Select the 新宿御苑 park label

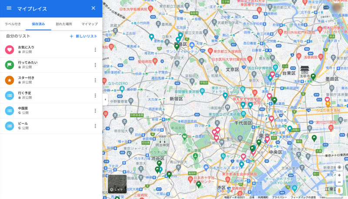[178, 128]
